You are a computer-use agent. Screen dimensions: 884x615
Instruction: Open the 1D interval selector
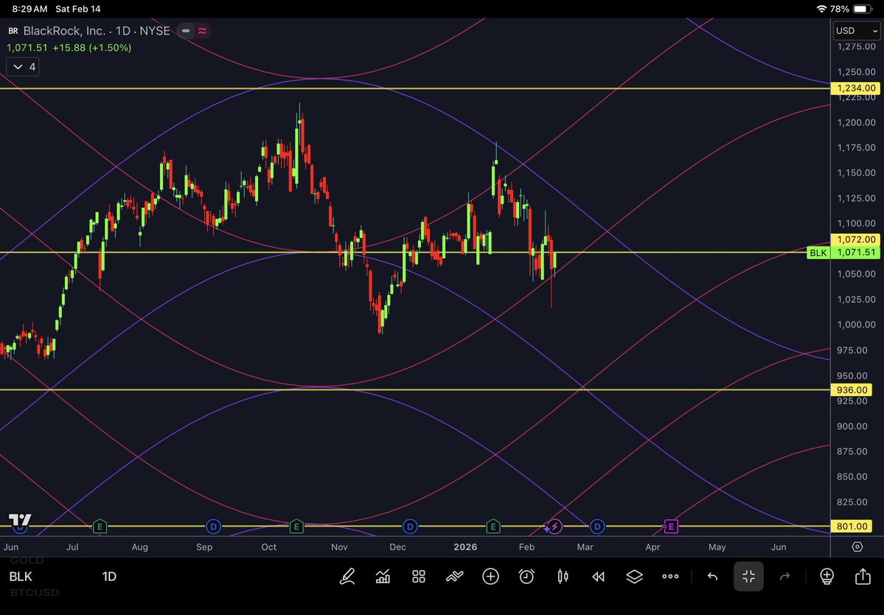[x=109, y=576]
